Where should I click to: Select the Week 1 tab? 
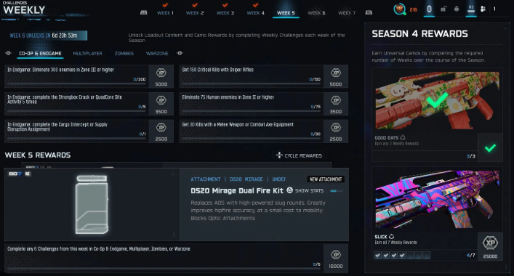(x=165, y=13)
